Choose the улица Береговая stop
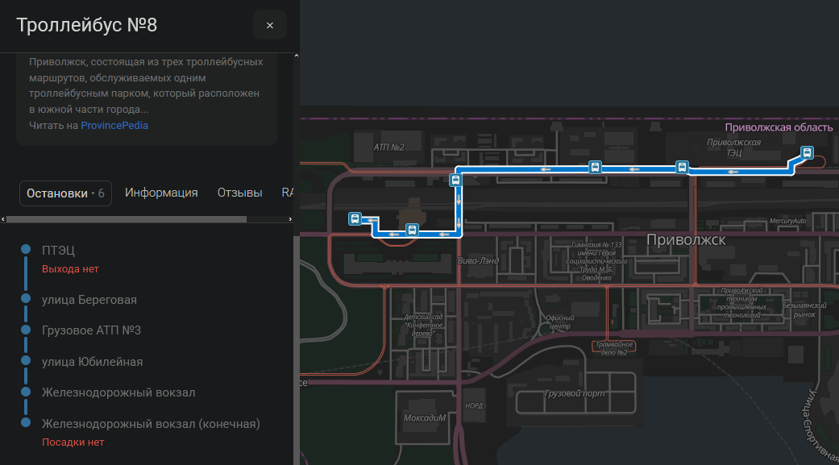This screenshot has height=465, width=839. tap(89, 300)
